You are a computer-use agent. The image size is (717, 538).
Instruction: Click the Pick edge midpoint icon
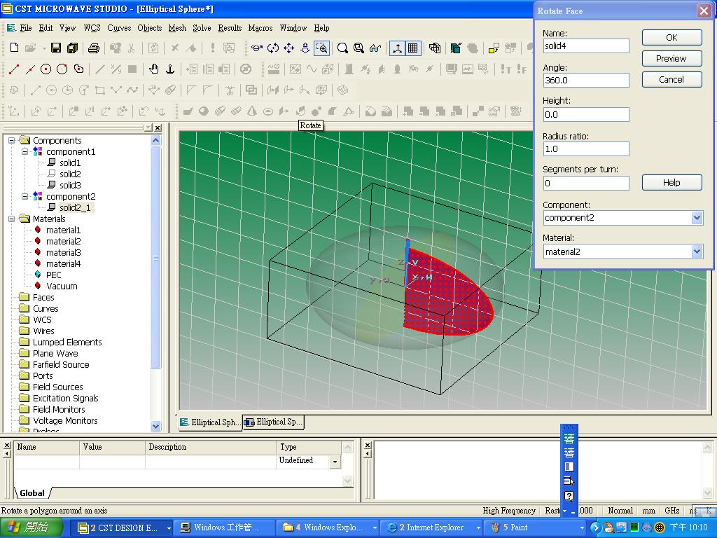(30, 69)
